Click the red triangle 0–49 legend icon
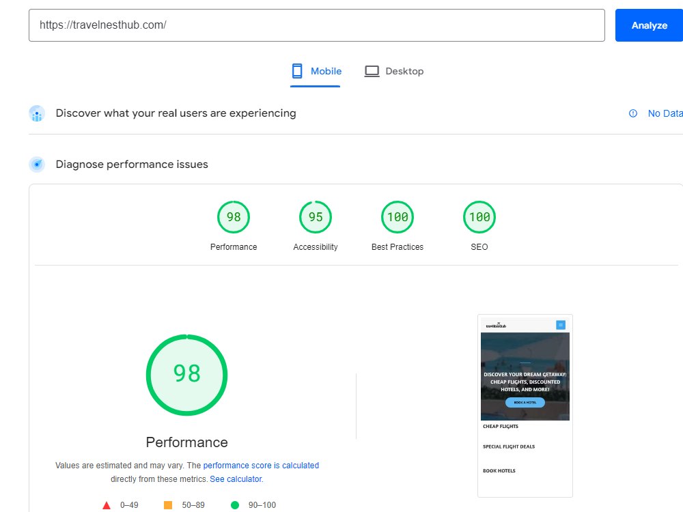The image size is (683, 512). point(107,505)
